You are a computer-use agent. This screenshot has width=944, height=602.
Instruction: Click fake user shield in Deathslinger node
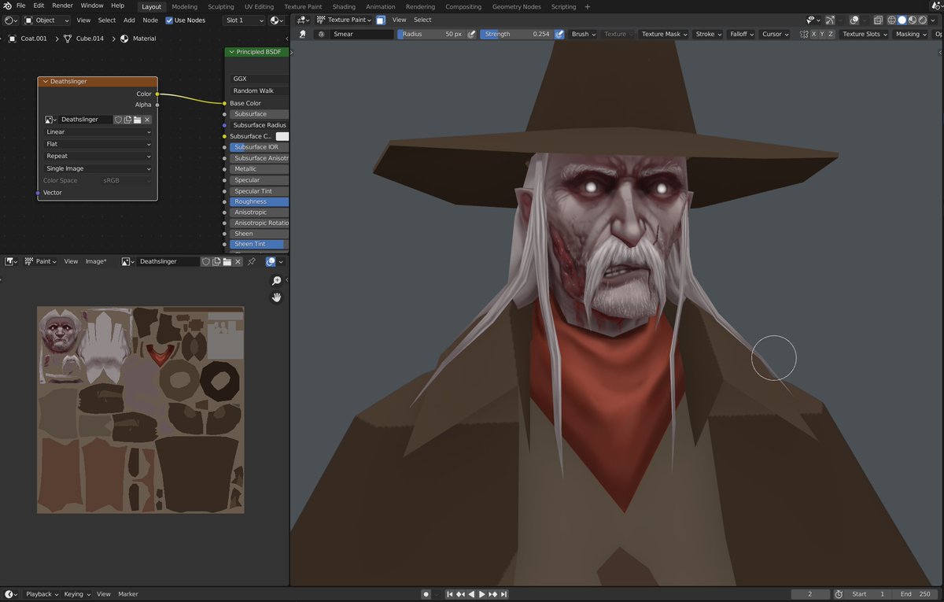click(118, 120)
